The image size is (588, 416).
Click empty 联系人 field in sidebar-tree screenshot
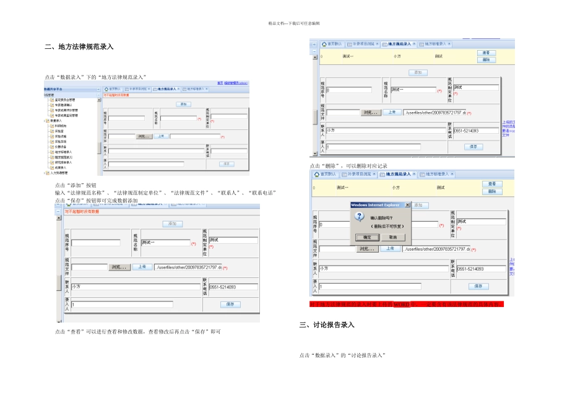tap(157, 151)
